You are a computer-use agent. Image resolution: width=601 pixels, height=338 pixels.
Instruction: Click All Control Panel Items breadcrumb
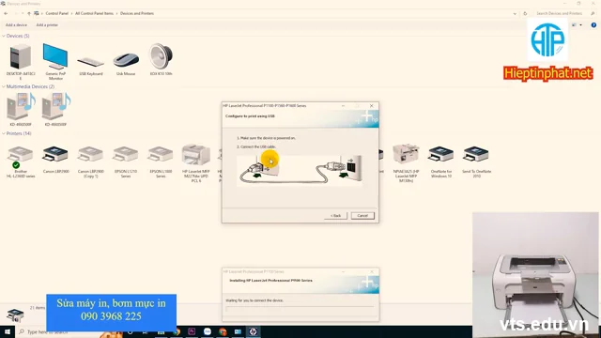[94, 13]
